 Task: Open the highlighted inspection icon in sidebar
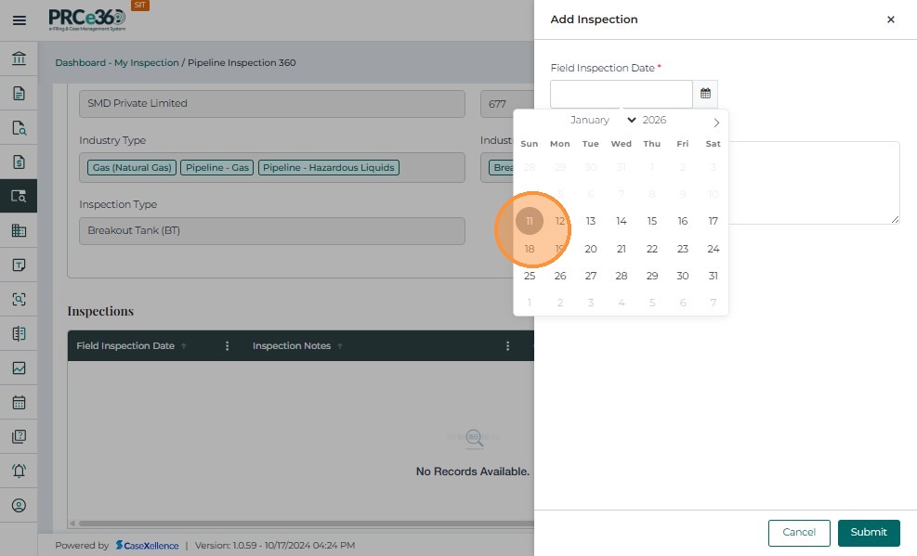tap(19, 196)
